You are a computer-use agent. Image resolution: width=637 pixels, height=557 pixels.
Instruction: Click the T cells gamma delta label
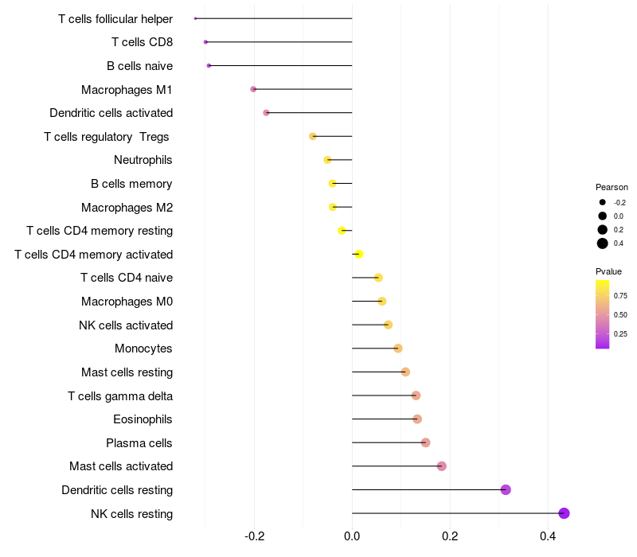point(120,395)
